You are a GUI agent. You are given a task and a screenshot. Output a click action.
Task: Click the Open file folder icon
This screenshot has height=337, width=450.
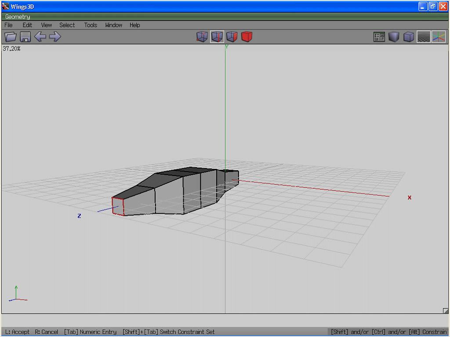pos(11,37)
